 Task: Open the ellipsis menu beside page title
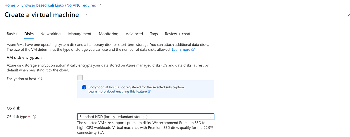[x=88, y=15]
